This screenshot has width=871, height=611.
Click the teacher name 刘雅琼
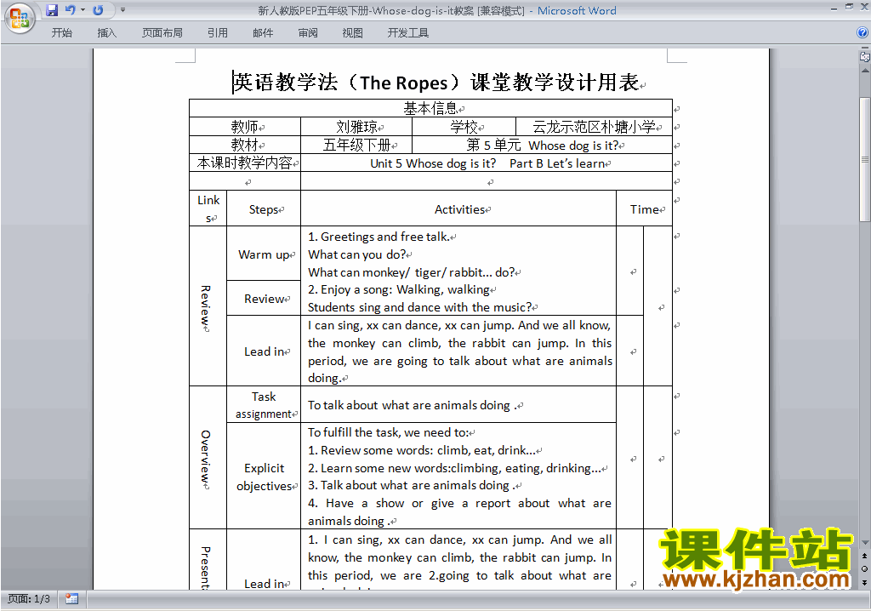pyautogui.click(x=356, y=127)
